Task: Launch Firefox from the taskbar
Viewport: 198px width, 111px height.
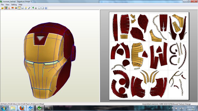Action: pyautogui.click(x=22, y=108)
